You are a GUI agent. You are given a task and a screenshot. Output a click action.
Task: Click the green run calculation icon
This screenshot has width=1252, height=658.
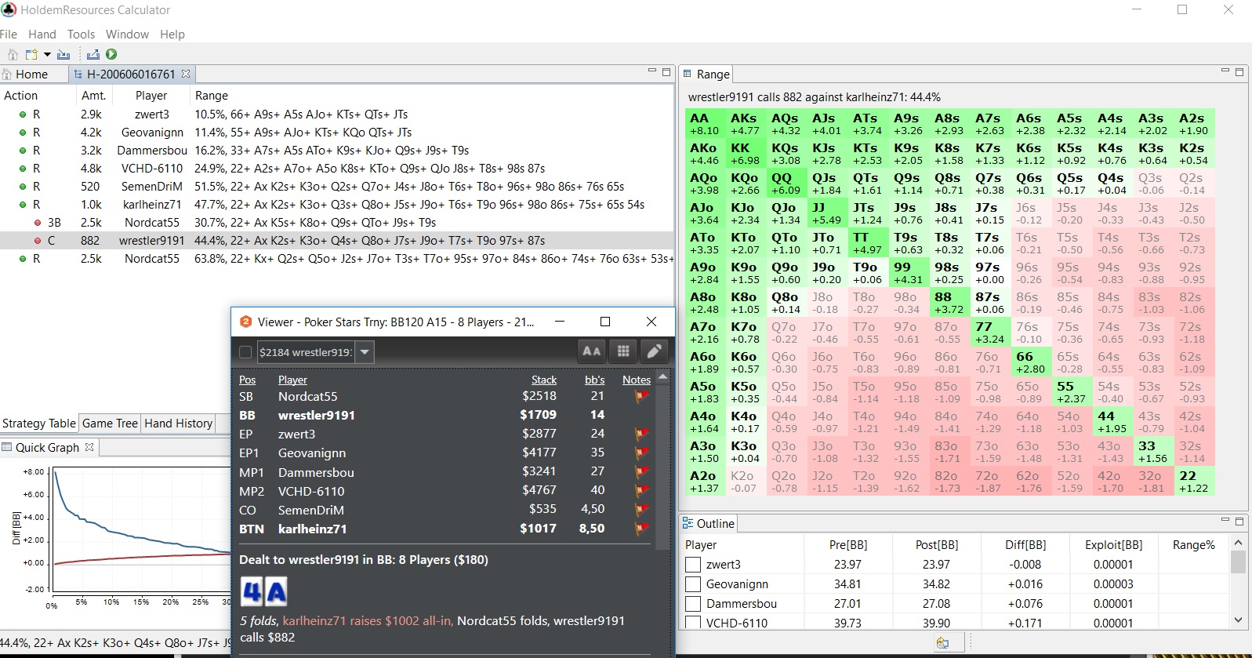click(x=111, y=54)
